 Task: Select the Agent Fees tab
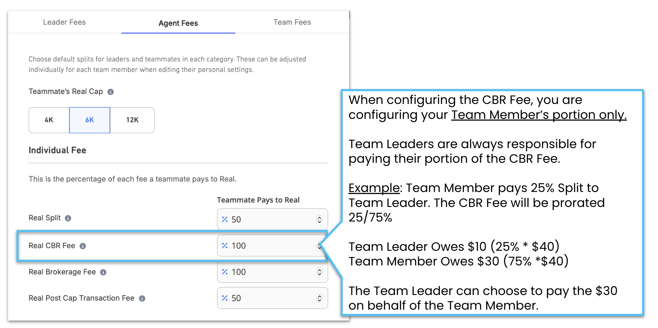tap(178, 23)
